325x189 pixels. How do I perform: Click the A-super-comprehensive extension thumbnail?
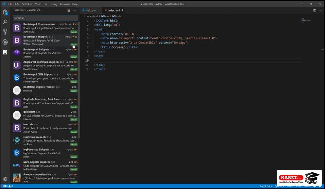coord(17,178)
